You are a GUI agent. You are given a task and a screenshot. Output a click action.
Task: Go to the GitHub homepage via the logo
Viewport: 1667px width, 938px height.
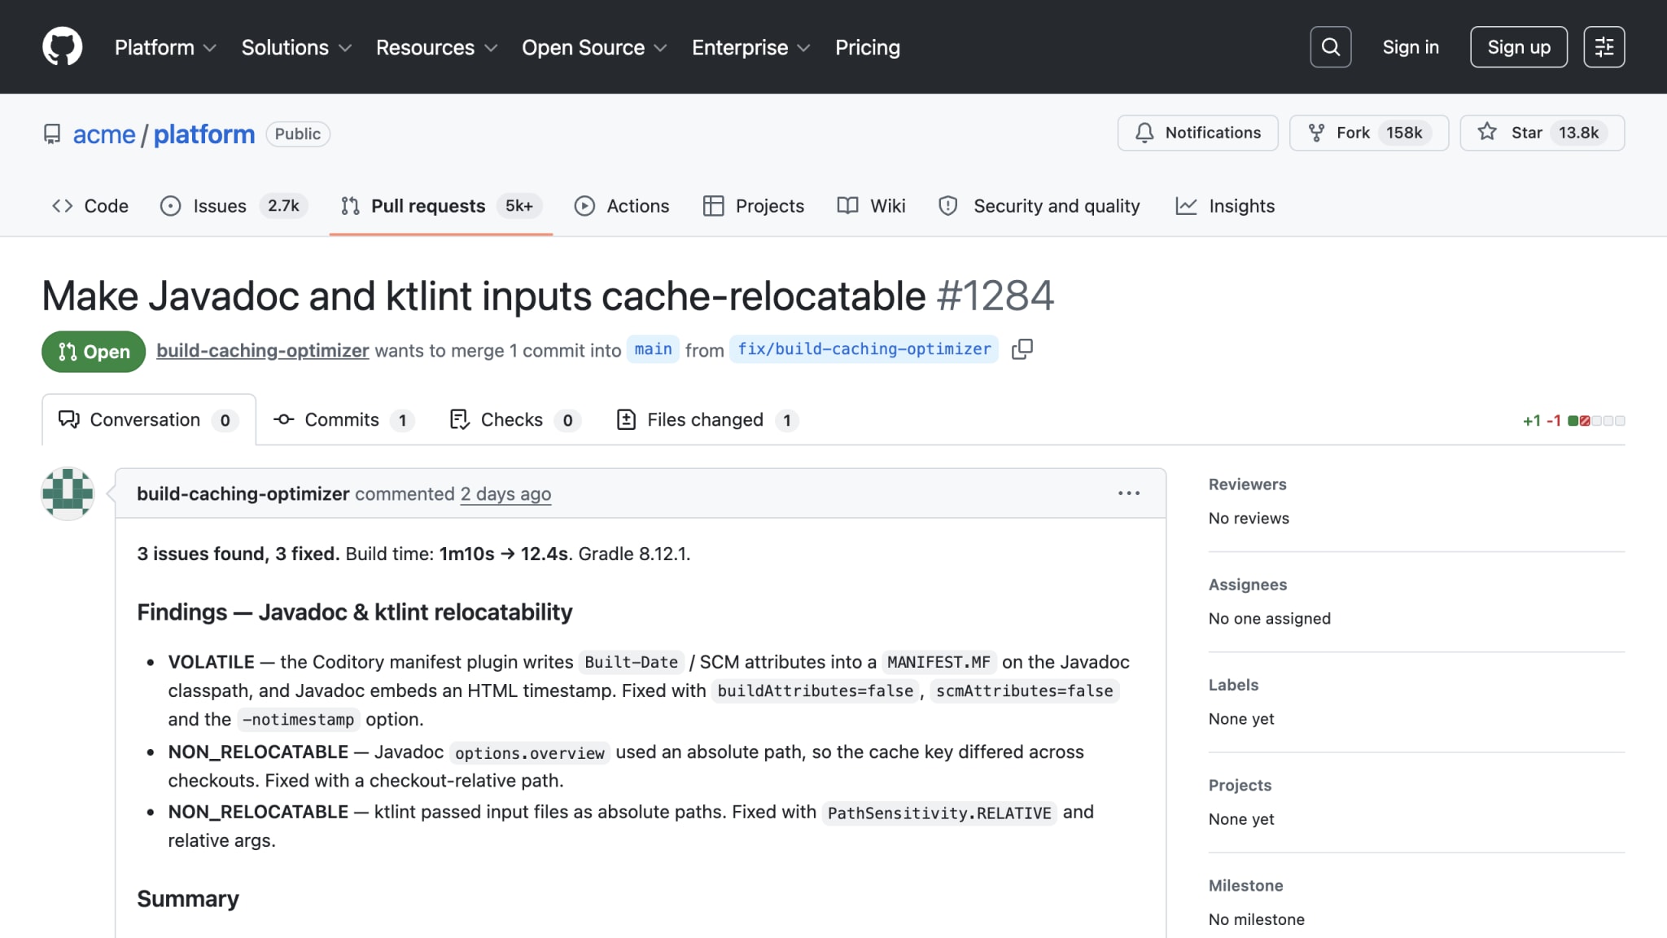[x=62, y=46]
